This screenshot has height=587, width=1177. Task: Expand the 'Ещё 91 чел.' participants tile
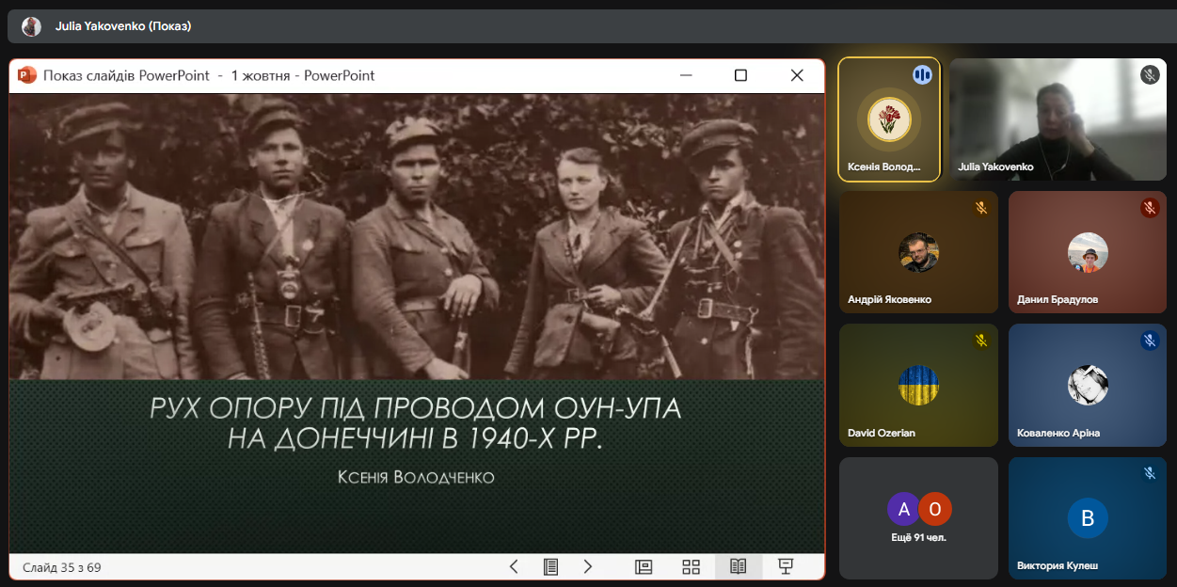pyautogui.click(x=918, y=517)
